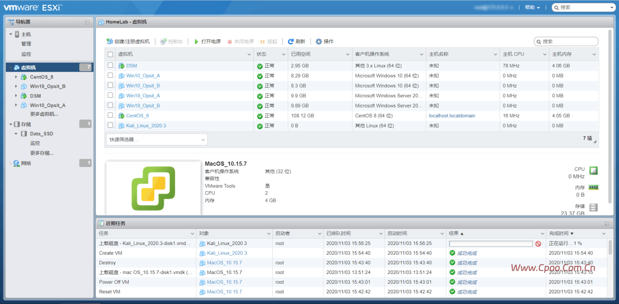Focus the top-right global search field
Viewport: 619px width, 304px height.
583,8
